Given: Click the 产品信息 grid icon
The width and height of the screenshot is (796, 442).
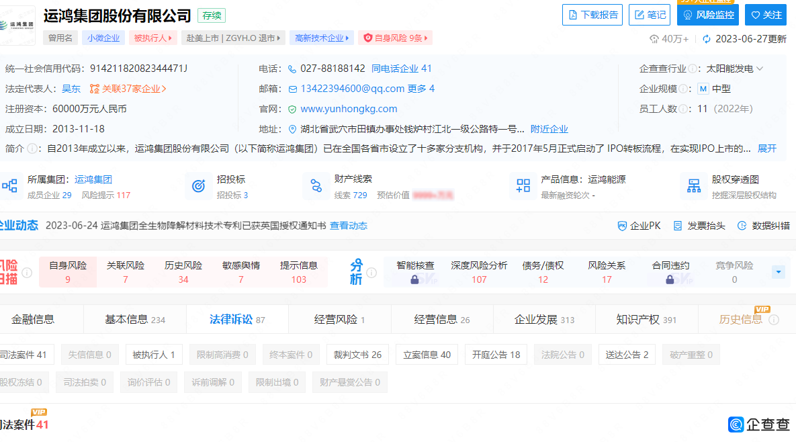Looking at the screenshot, I should [523, 185].
